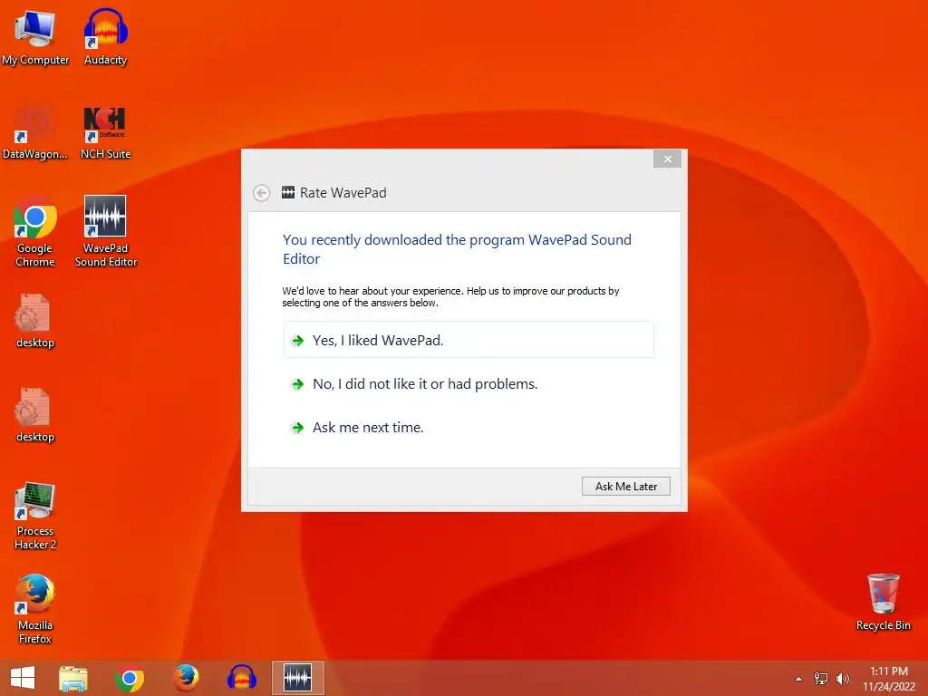Open NCH Suite desktop shortcut
Image resolution: width=928 pixels, height=696 pixels.
click(105, 131)
